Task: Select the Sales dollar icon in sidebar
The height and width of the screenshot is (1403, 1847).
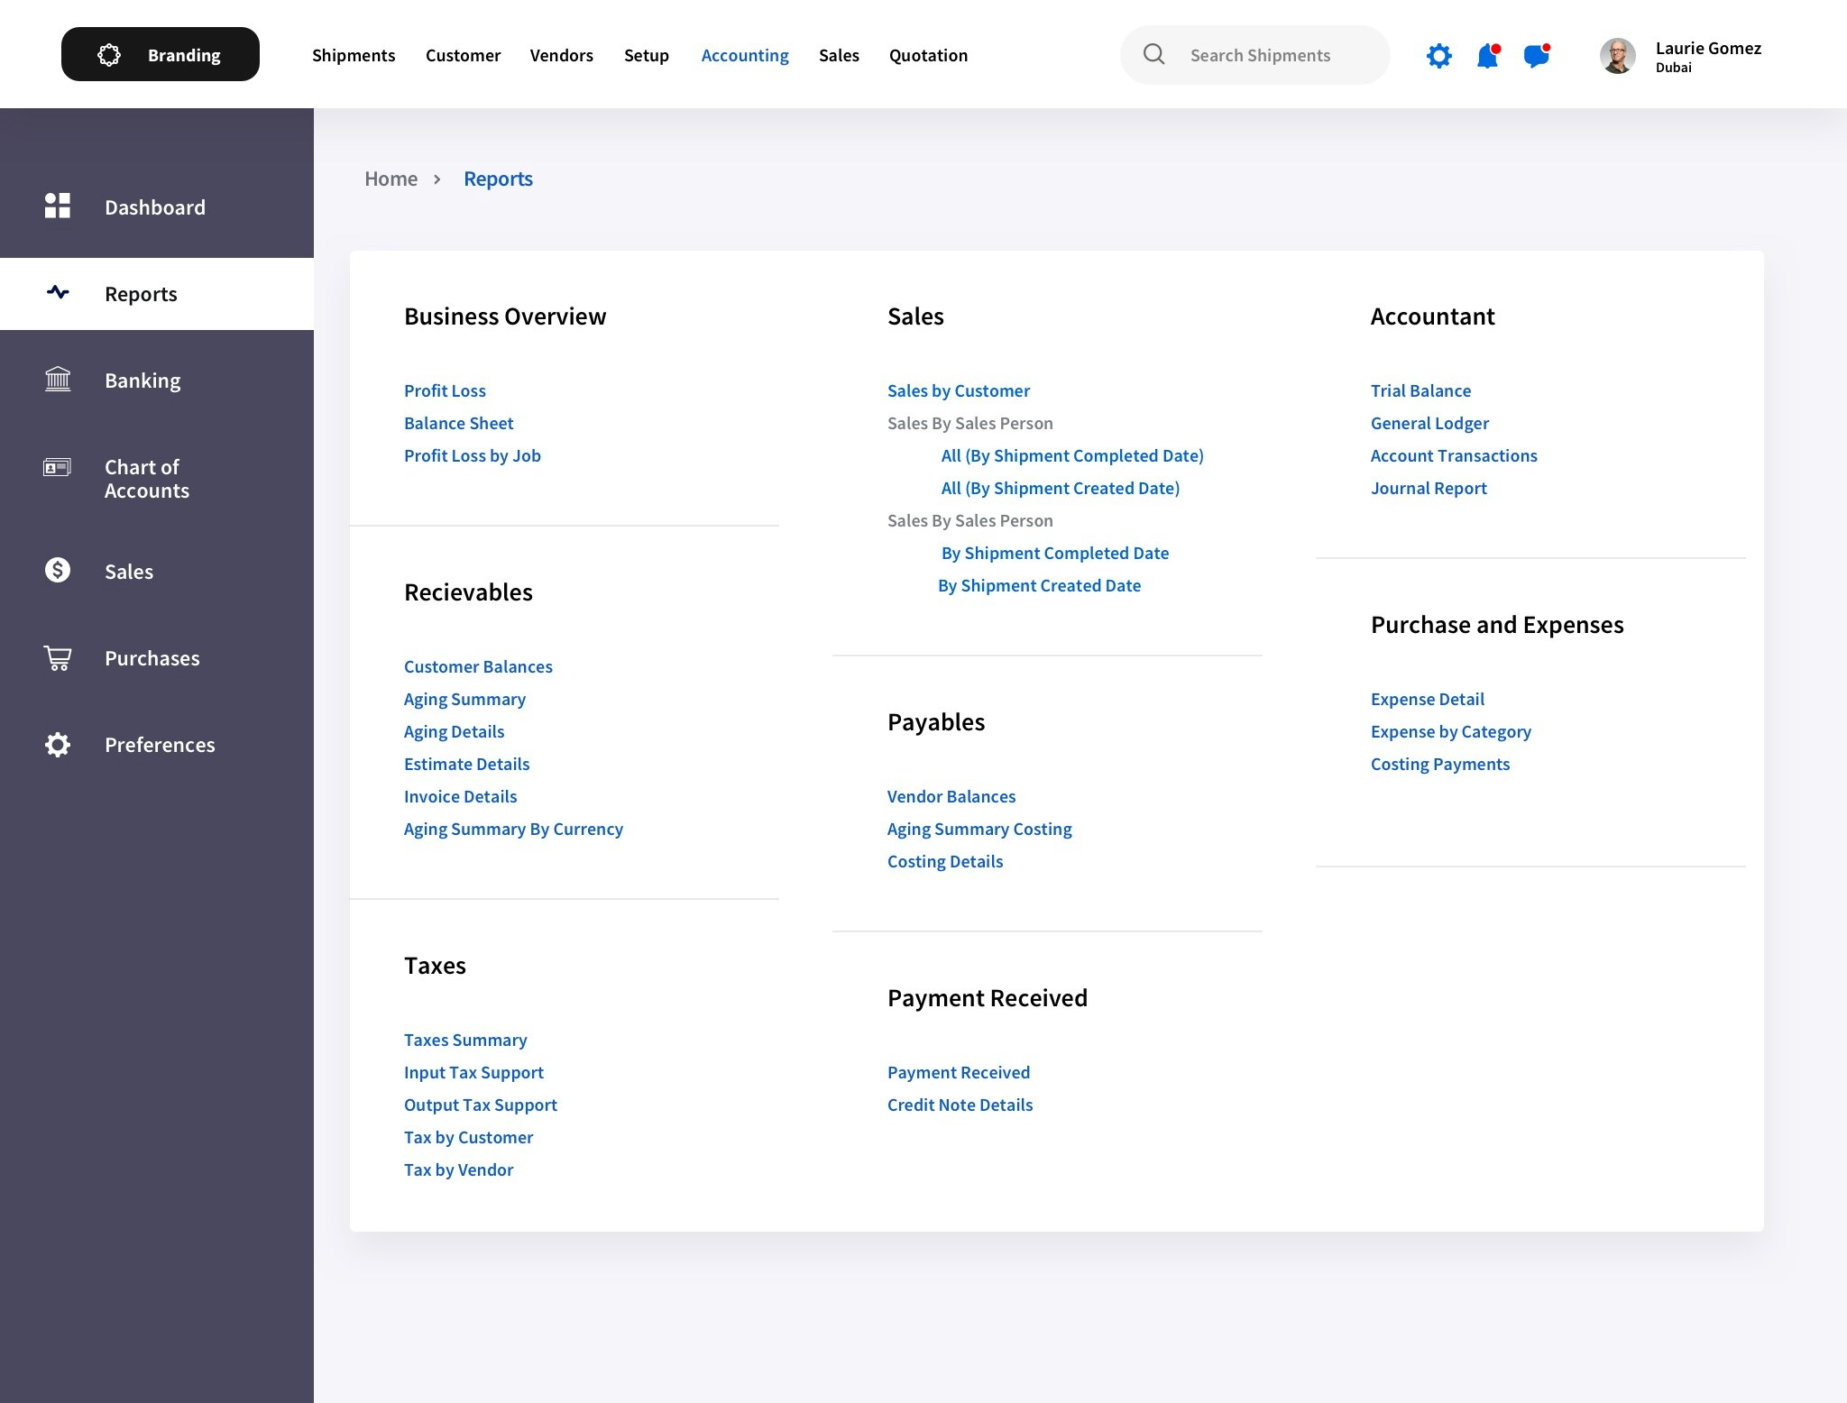Action: 57,570
